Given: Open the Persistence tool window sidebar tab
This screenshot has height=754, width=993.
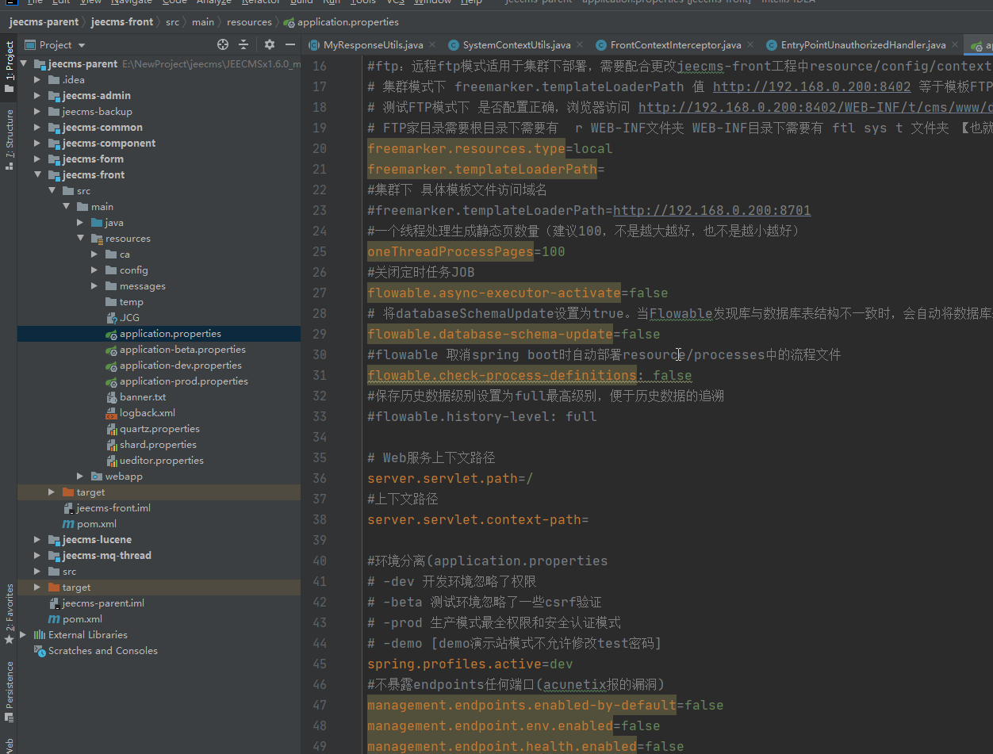Looking at the screenshot, I should 10,691.
